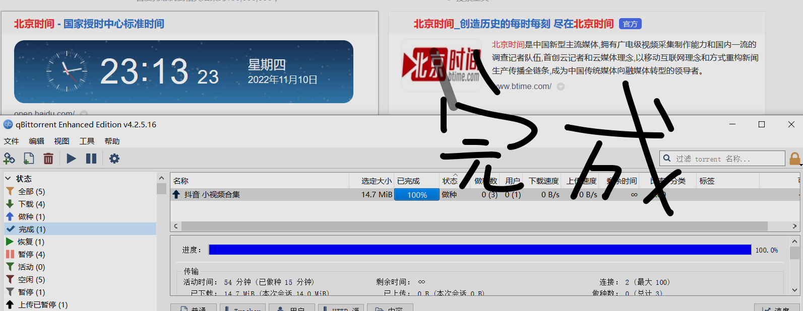The height and width of the screenshot is (311, 803).
Task: Click the 23:13 clock widget in the browser
Action: point(183,71)
